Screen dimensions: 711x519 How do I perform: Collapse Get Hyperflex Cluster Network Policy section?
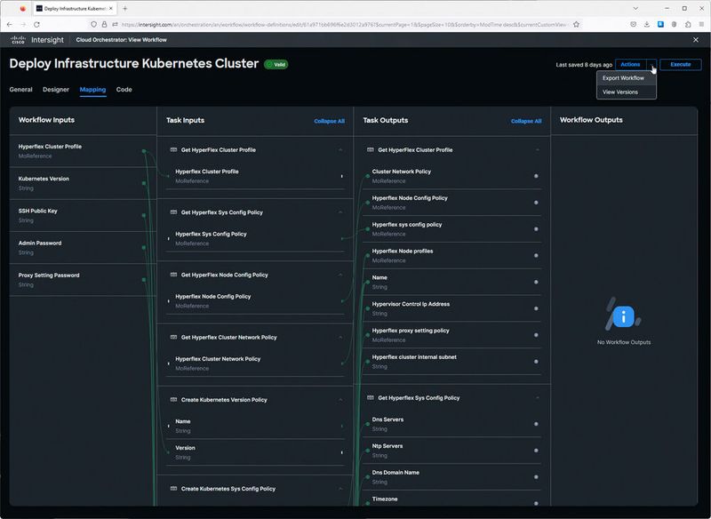340,337
